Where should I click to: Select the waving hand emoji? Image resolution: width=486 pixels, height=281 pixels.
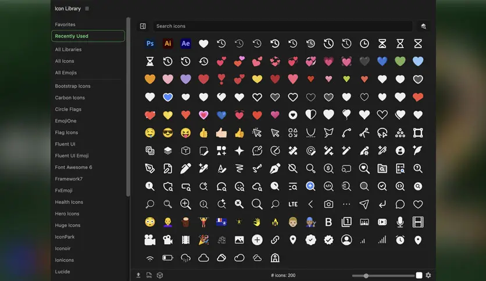tap(257, 222)
